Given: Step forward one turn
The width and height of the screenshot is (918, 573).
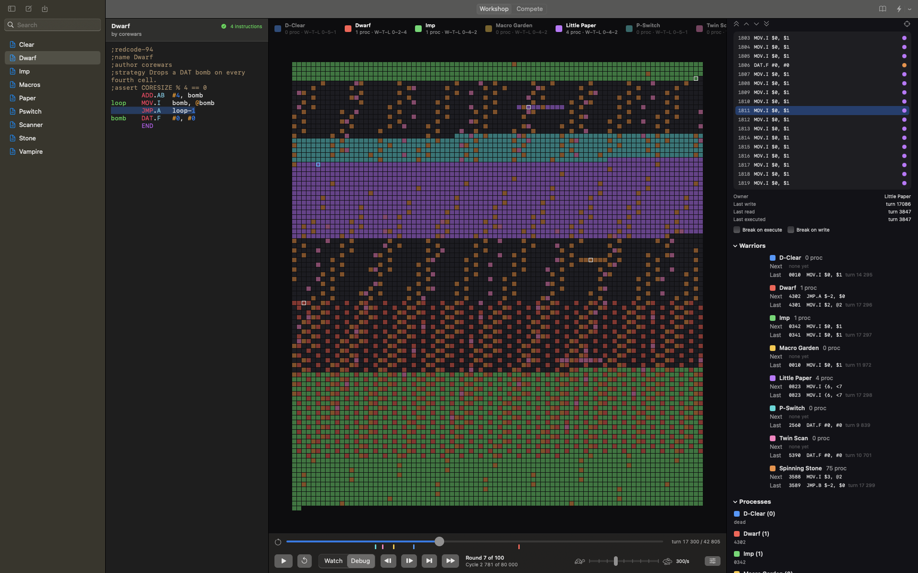Looking at the screenshot, I should coord(409,561).
